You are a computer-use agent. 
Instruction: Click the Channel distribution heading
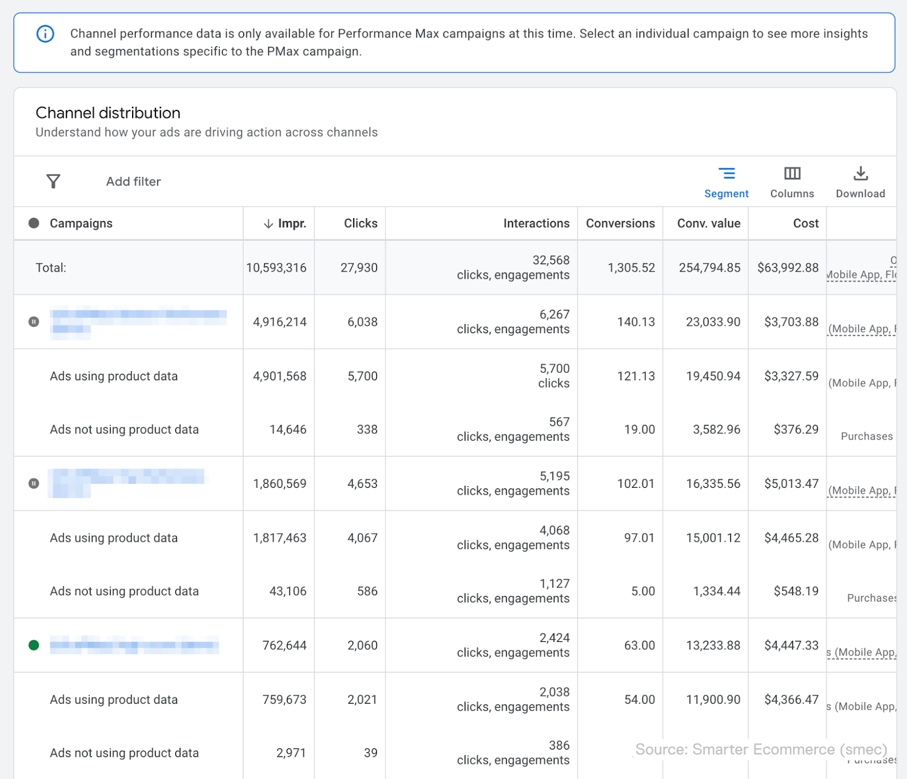click(108, 113)
